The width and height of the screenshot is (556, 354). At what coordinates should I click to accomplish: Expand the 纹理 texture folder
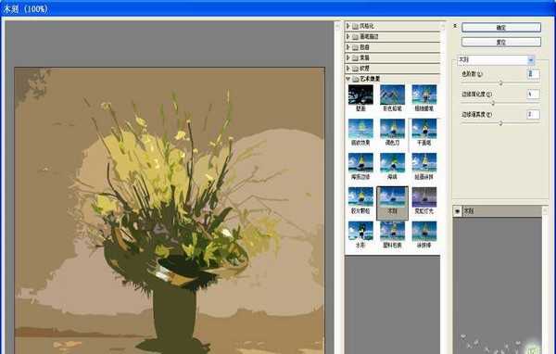tap(348, 68)
